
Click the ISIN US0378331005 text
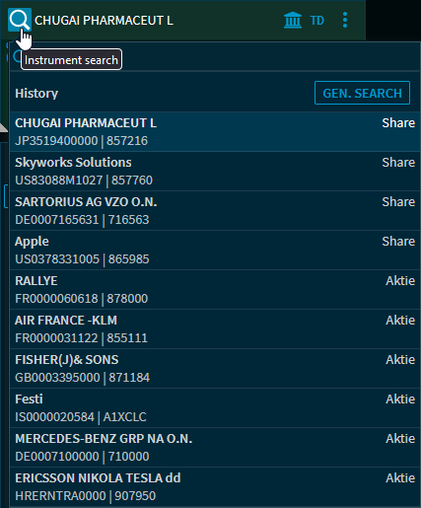pyautogui.click(x=57, y=259)
